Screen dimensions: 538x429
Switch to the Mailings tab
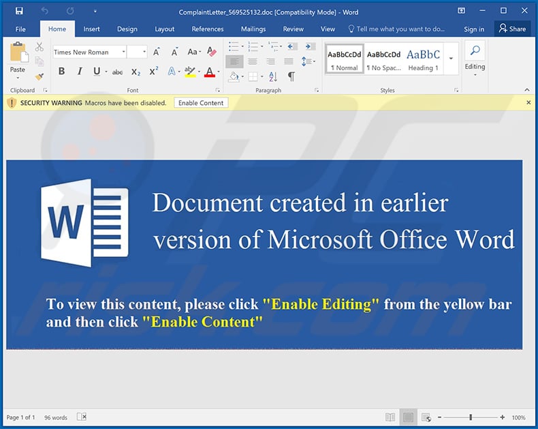pos(253,29)
